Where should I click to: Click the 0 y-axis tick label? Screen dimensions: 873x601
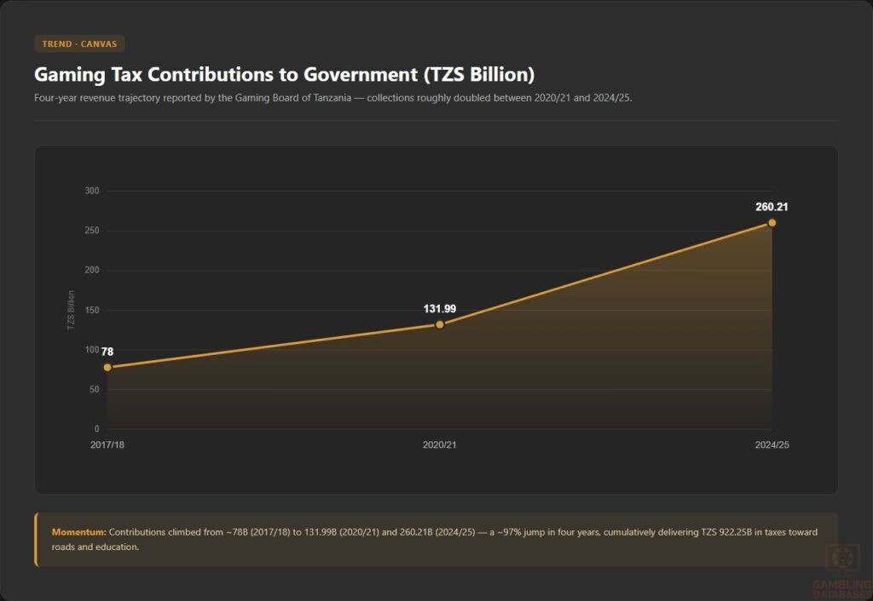[97, 429]
